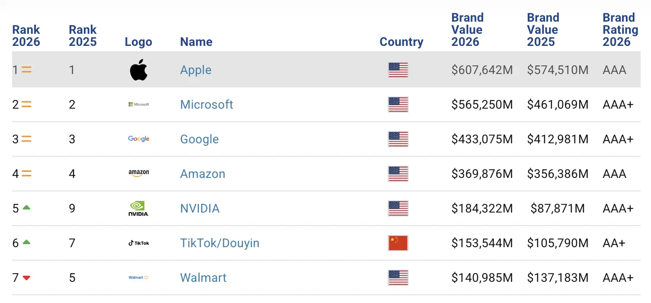Click the China flag in TikTok row
Image resolution: width=651 pixels, height=303 pixels.
[398, 243]
